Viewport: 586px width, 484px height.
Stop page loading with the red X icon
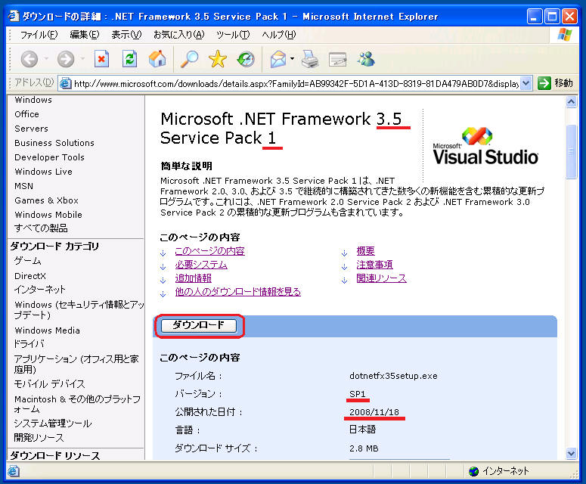102,59
